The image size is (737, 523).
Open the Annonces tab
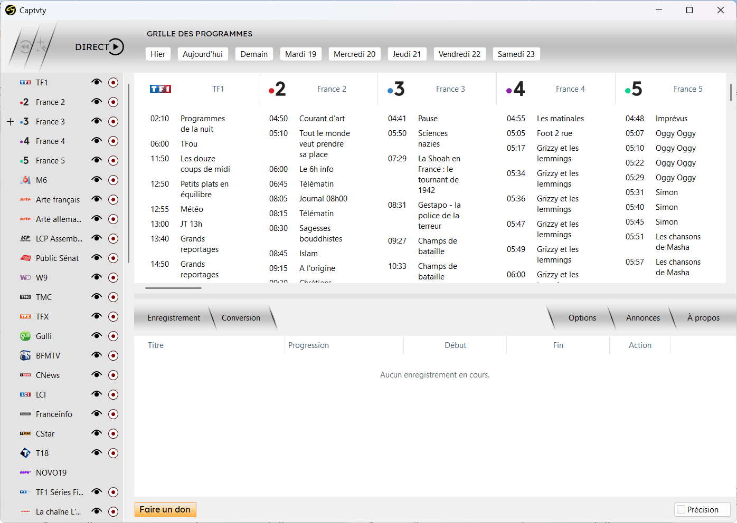(x=643, y=318)
